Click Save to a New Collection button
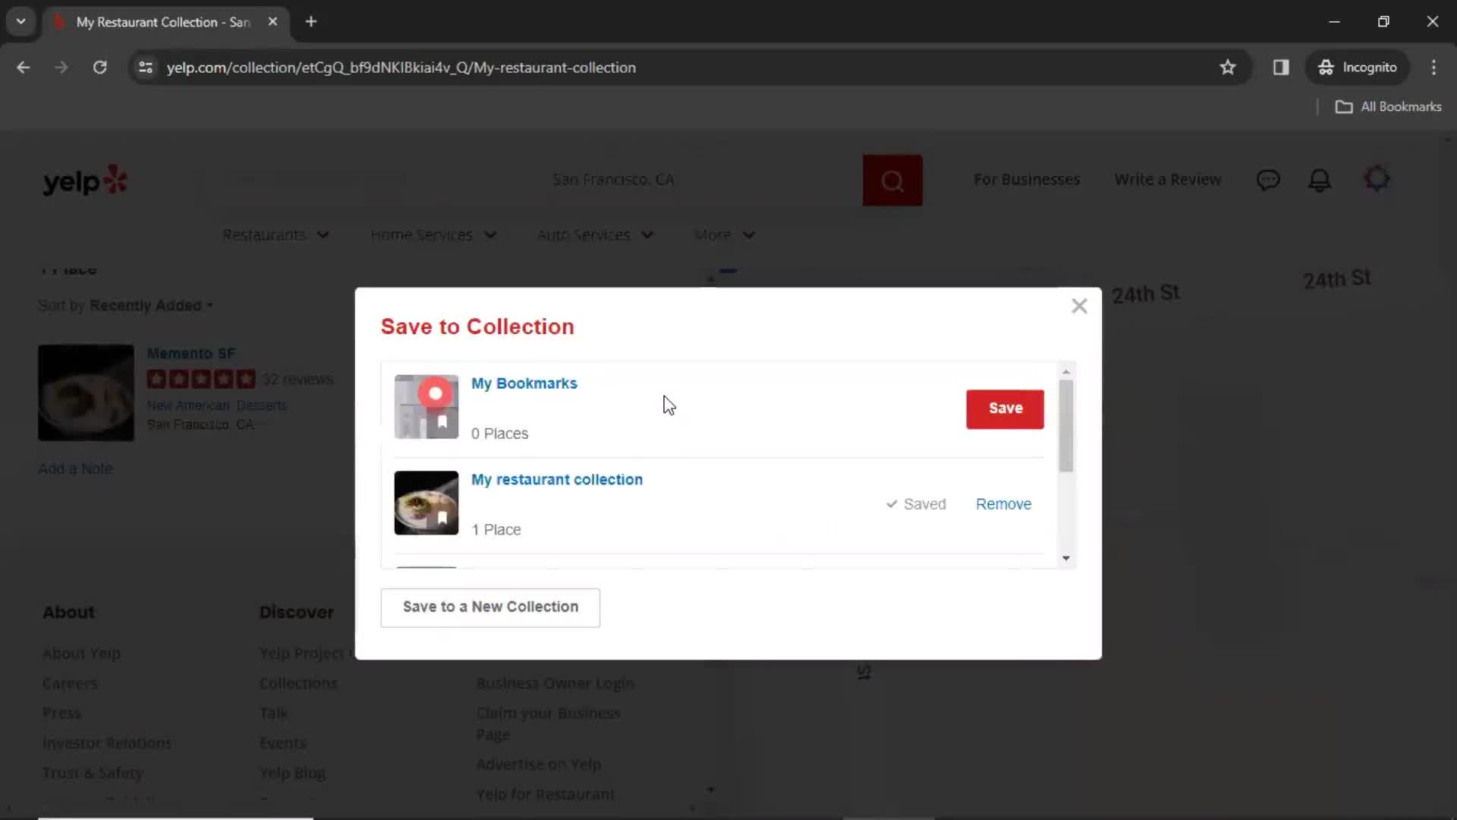The image size is (1457, 820). 490,607
